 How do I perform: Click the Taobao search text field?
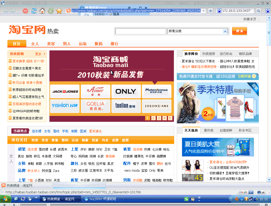pyautogui.click(x=141, y=31)
